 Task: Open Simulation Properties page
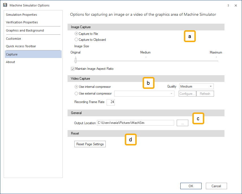pyautogui.click(x=21, y=15)
